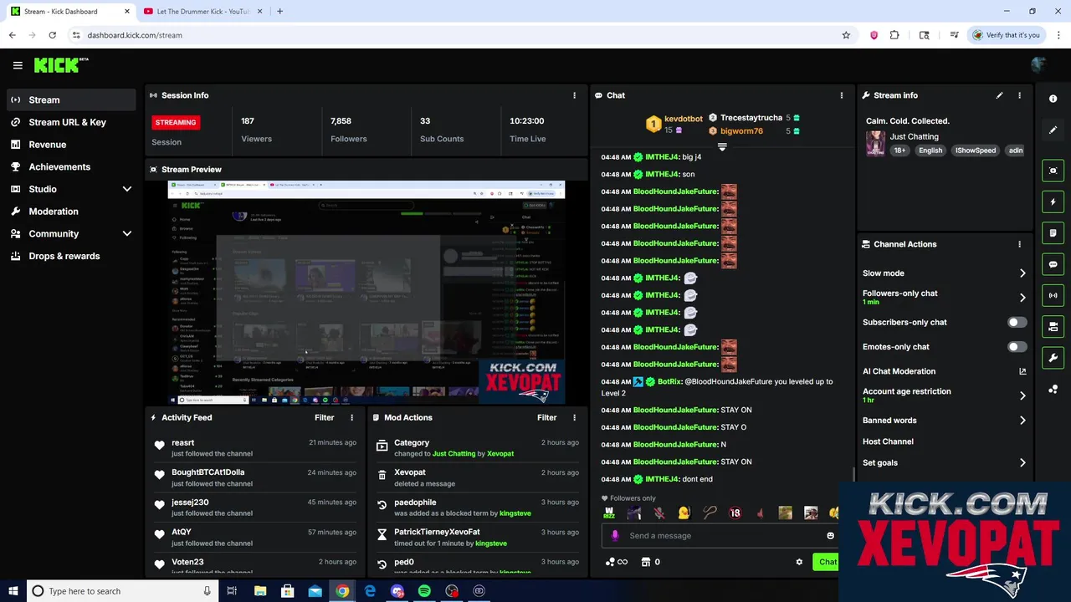Screen dimensions: 1071x602
Task: Click the taskbar search box
Action: pyautogui.click(x=123, y=591)
